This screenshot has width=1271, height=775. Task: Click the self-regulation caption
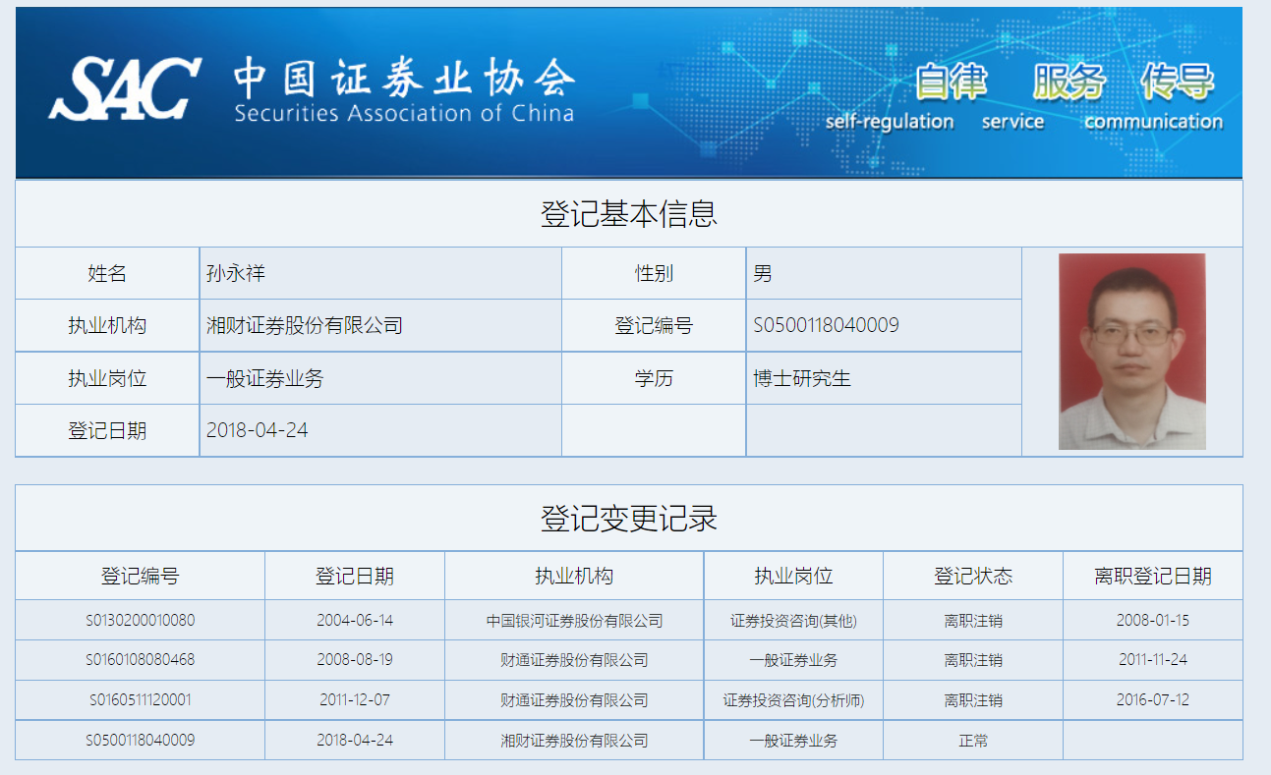890,122
